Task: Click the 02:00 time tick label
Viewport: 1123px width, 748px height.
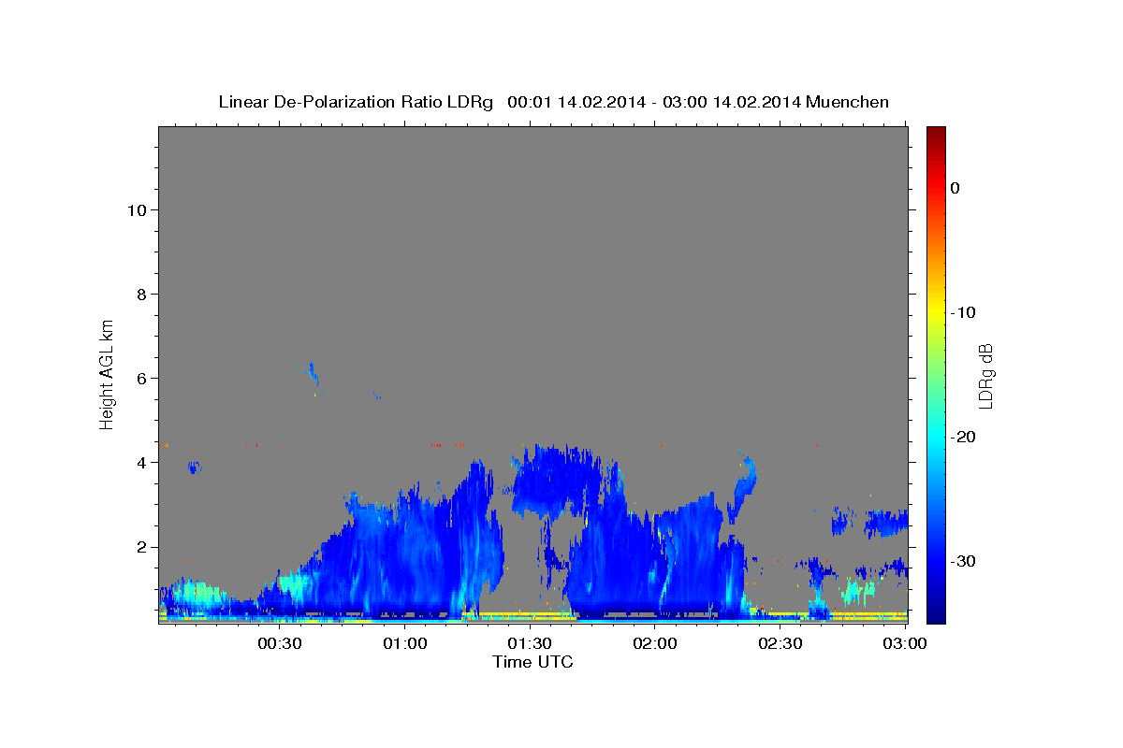Action: [655, 643]
